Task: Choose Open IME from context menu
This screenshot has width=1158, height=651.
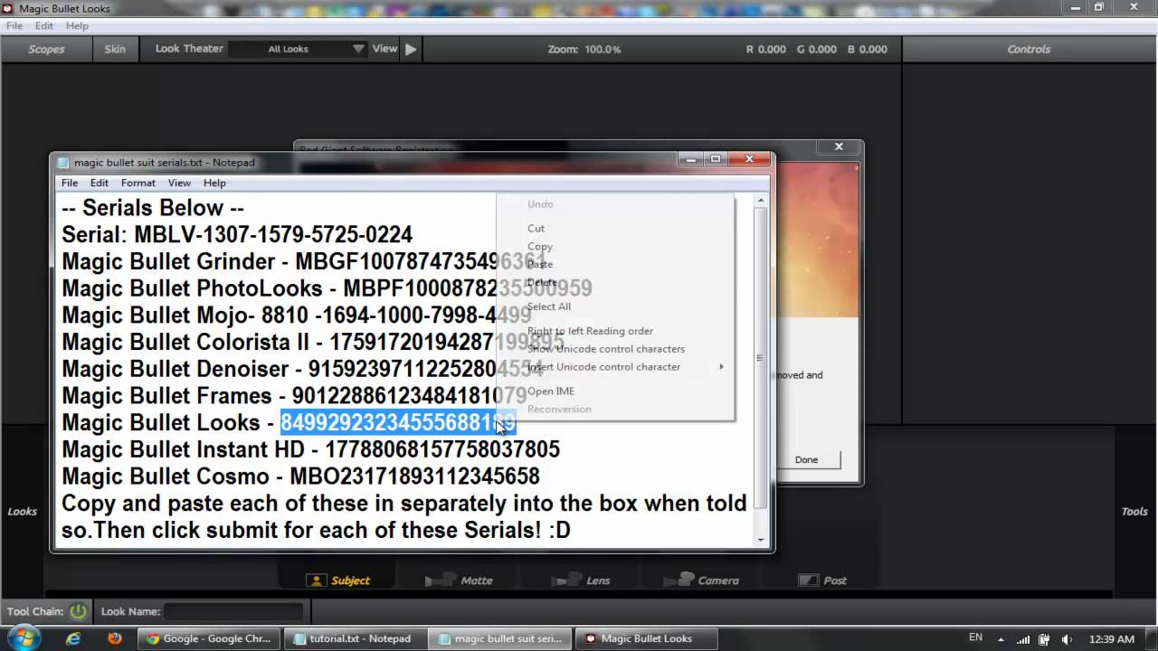Action: (615, 392)
